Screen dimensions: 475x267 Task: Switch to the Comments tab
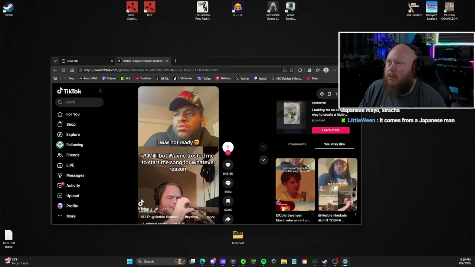(297, 144)
